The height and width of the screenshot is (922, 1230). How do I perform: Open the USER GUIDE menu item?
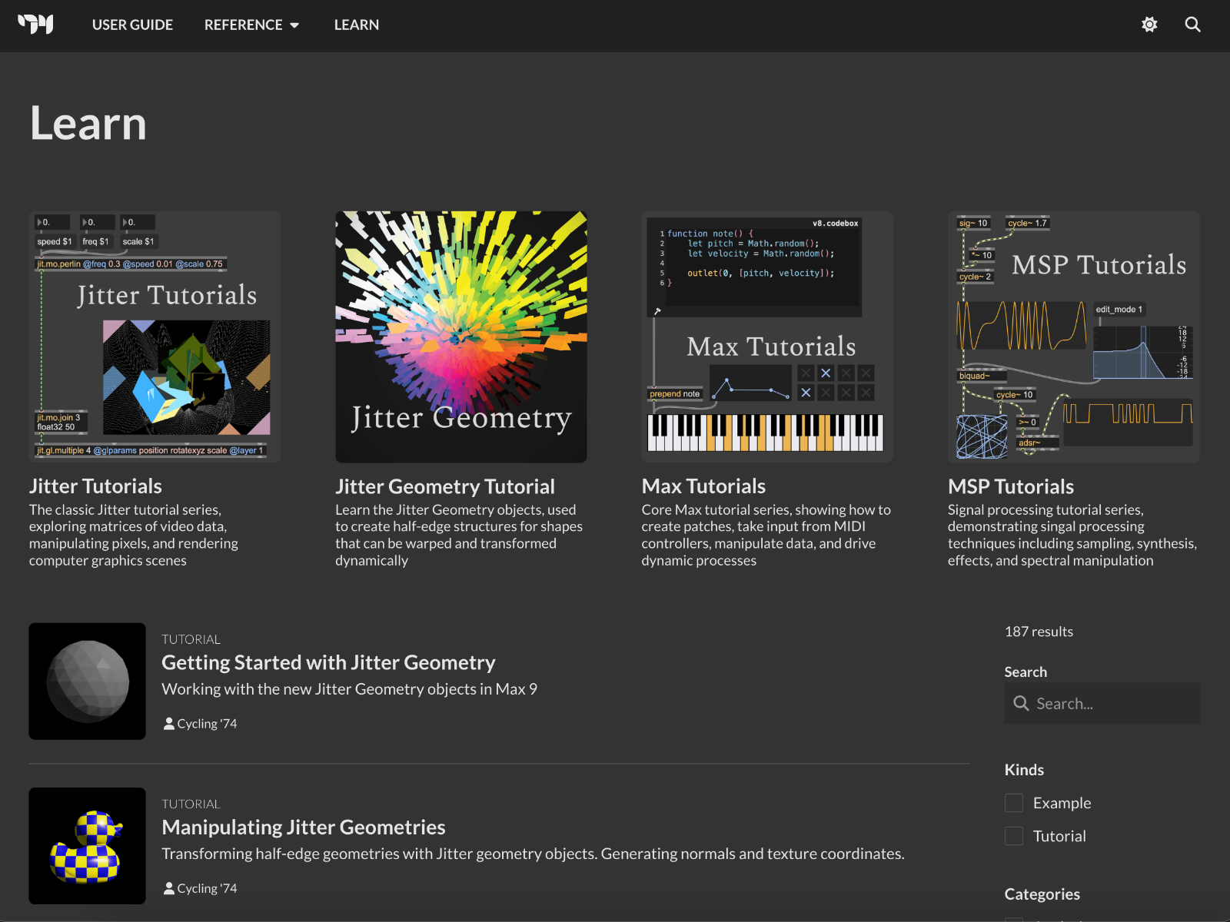click(132, 25)
